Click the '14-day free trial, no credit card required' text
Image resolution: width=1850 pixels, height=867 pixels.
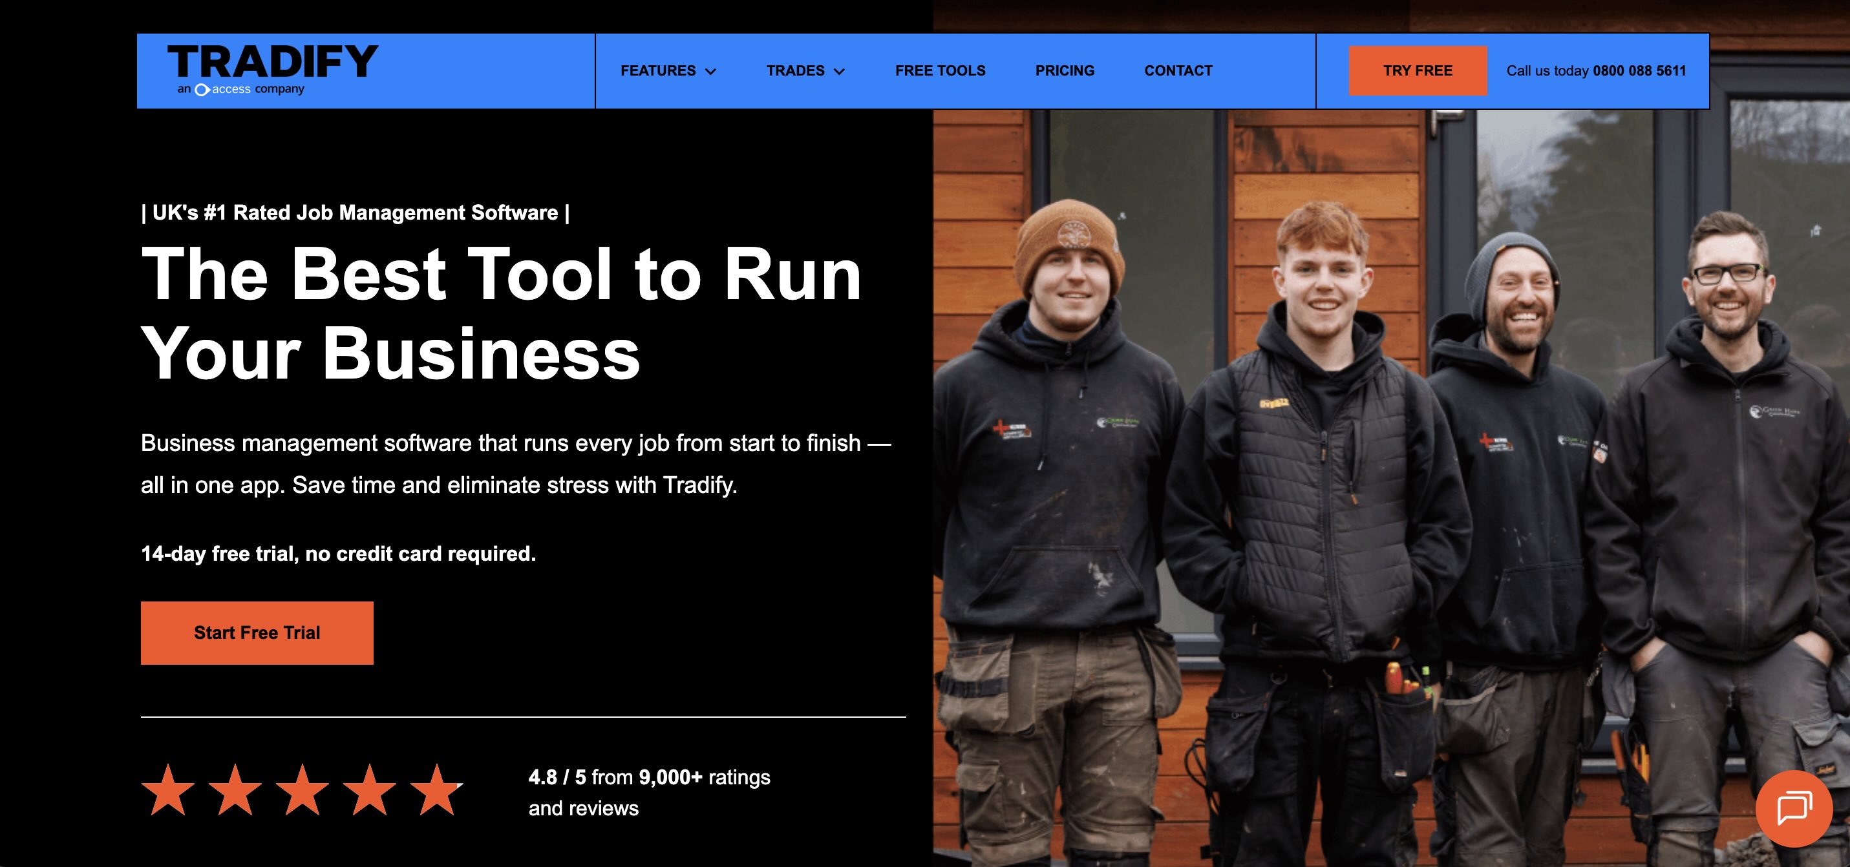pyautogui.click(x=338, y=554)
